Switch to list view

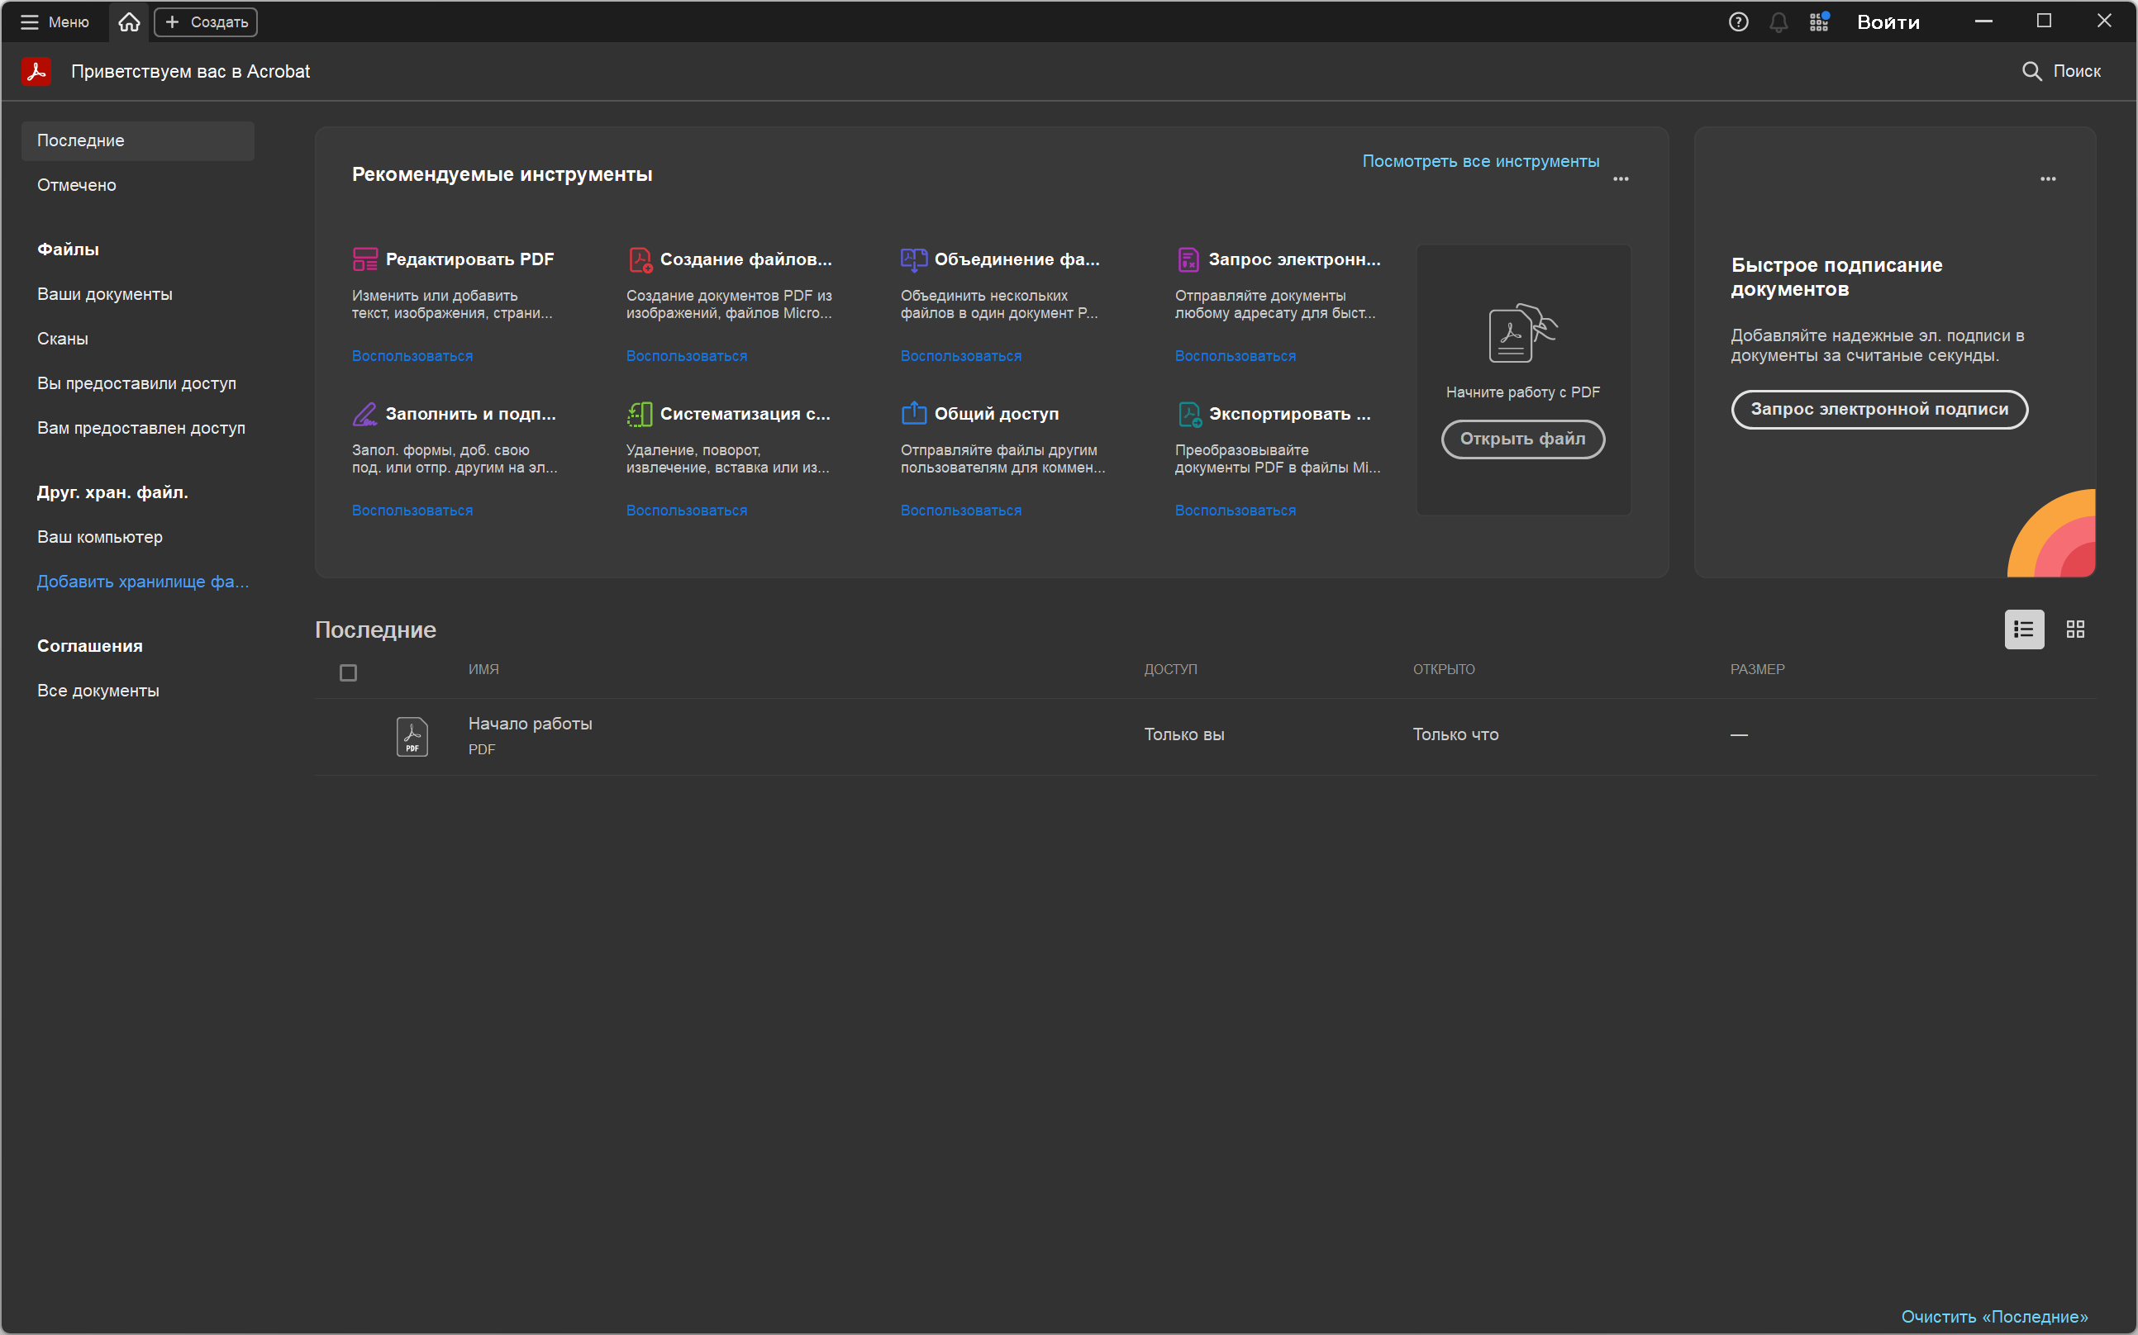pyautogui.click(x=2023, y=629)
